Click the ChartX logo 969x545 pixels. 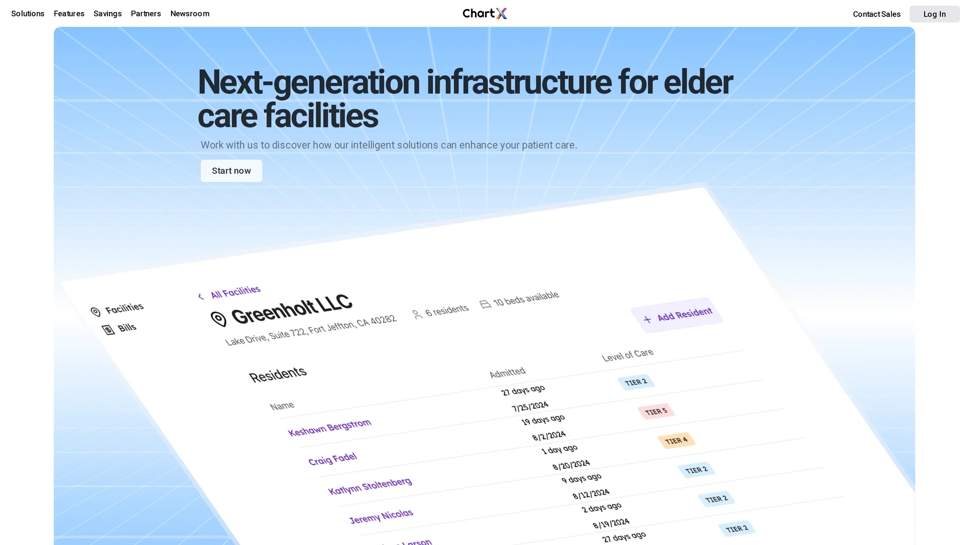click(x=484, y=14)
